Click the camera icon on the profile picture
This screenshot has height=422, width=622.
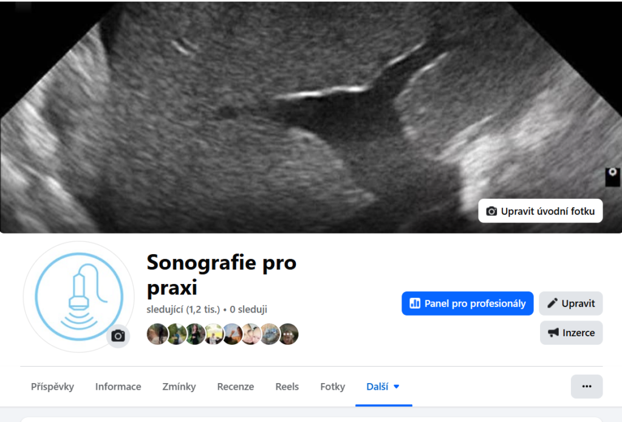tap(118, 336)
